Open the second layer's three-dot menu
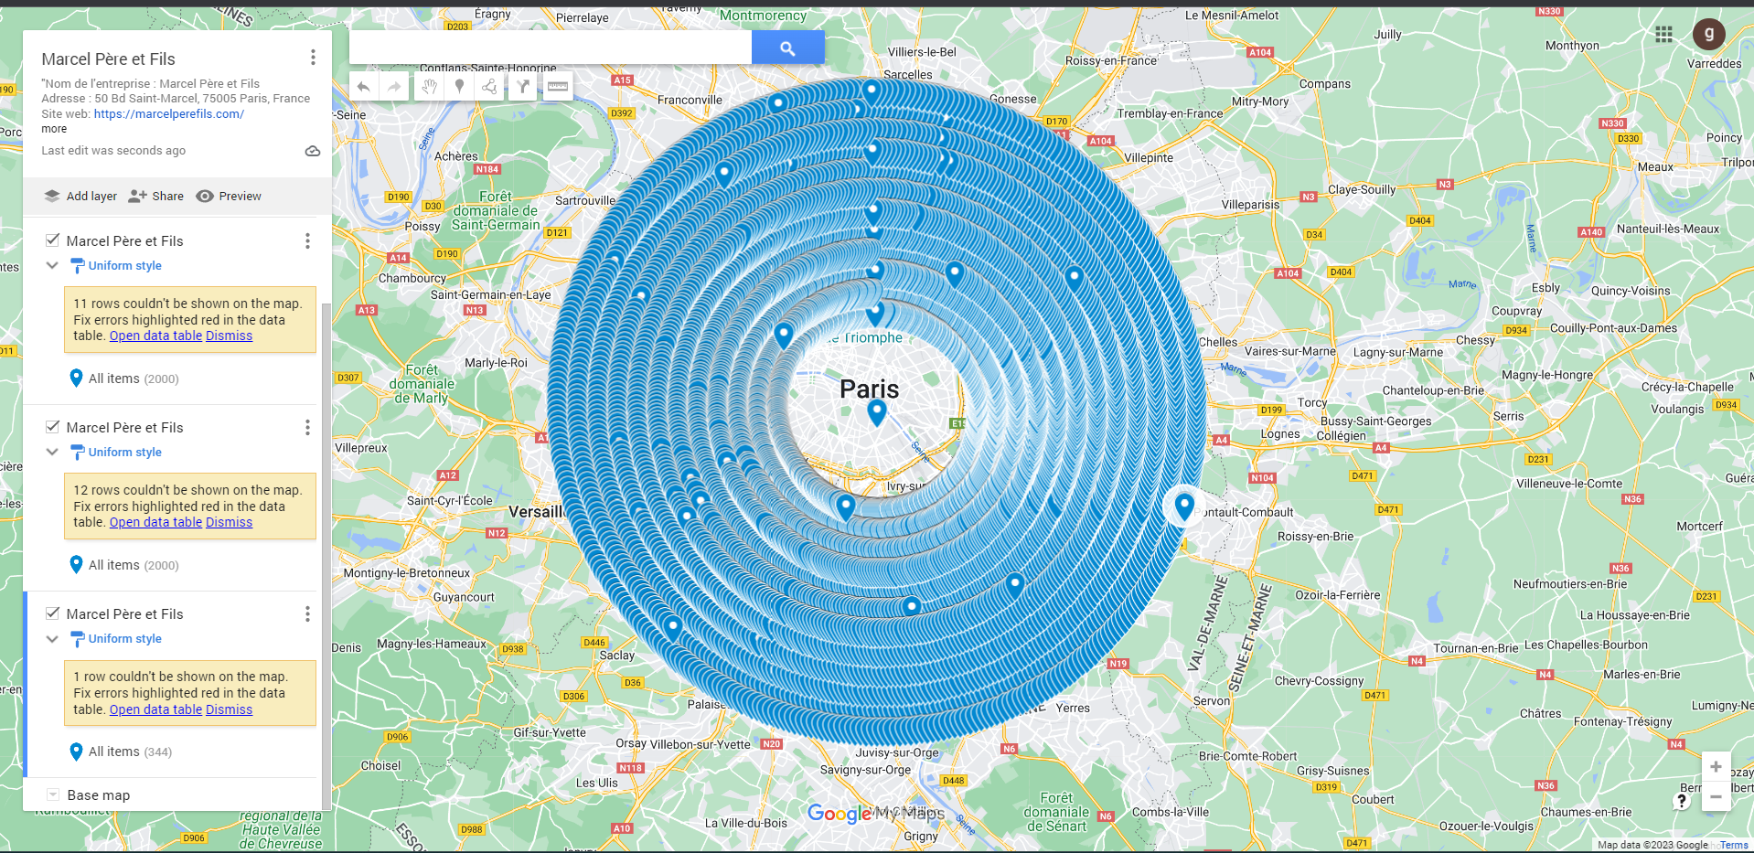Image resolution: width=1754 pixels, height=853 pixels. coord(307,427)
